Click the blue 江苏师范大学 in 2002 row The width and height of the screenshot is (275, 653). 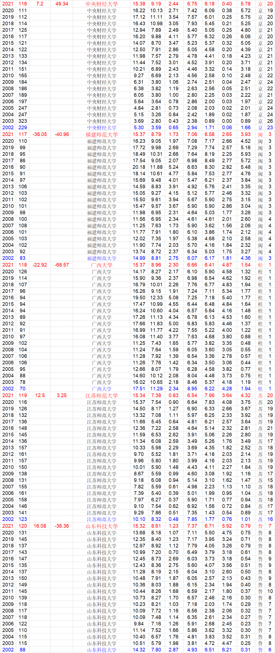coord(102,519)
